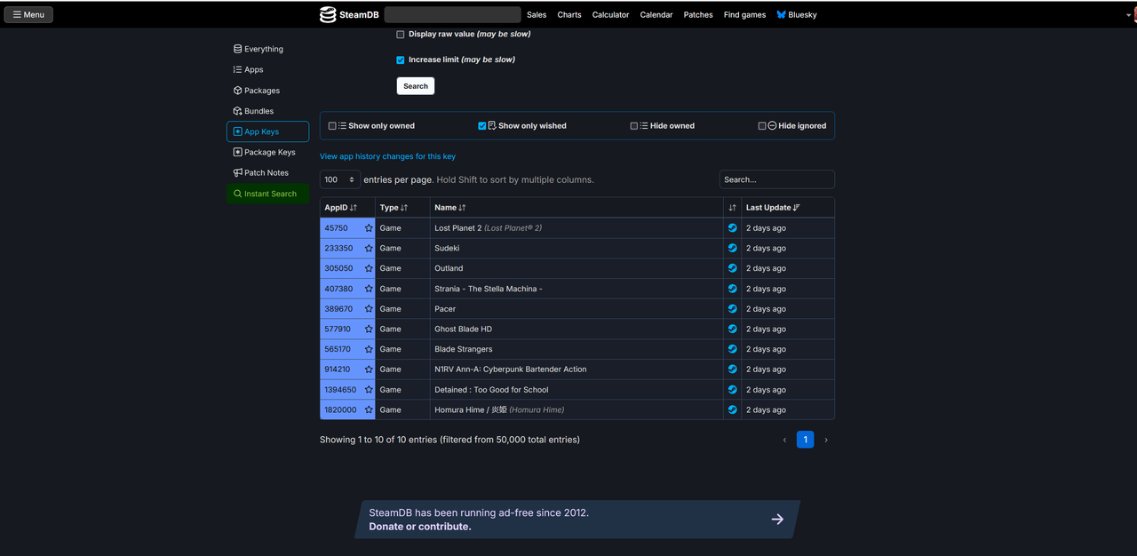Sort by the store icon column

pyautogui.click(x=733, y=208)
